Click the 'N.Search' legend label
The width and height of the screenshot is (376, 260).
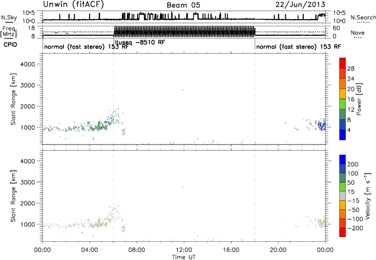(x=363, y=17)
